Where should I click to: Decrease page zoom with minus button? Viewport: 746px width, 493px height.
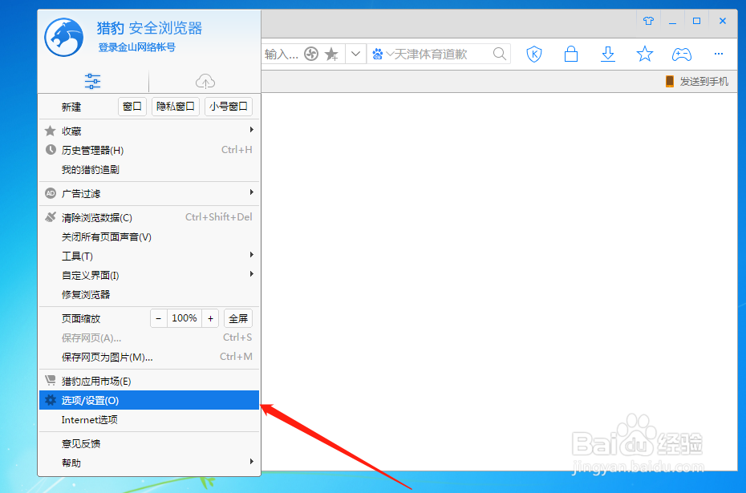pyautogui.click(x=159, y=318)
